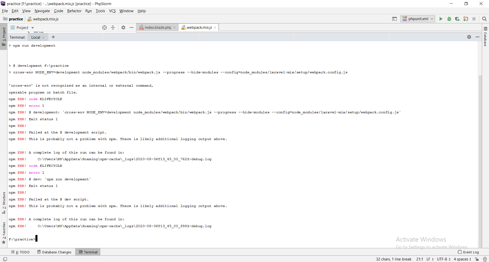The image size is (489, 262).
Task: Open the Navigate menu
Action: 42,11
